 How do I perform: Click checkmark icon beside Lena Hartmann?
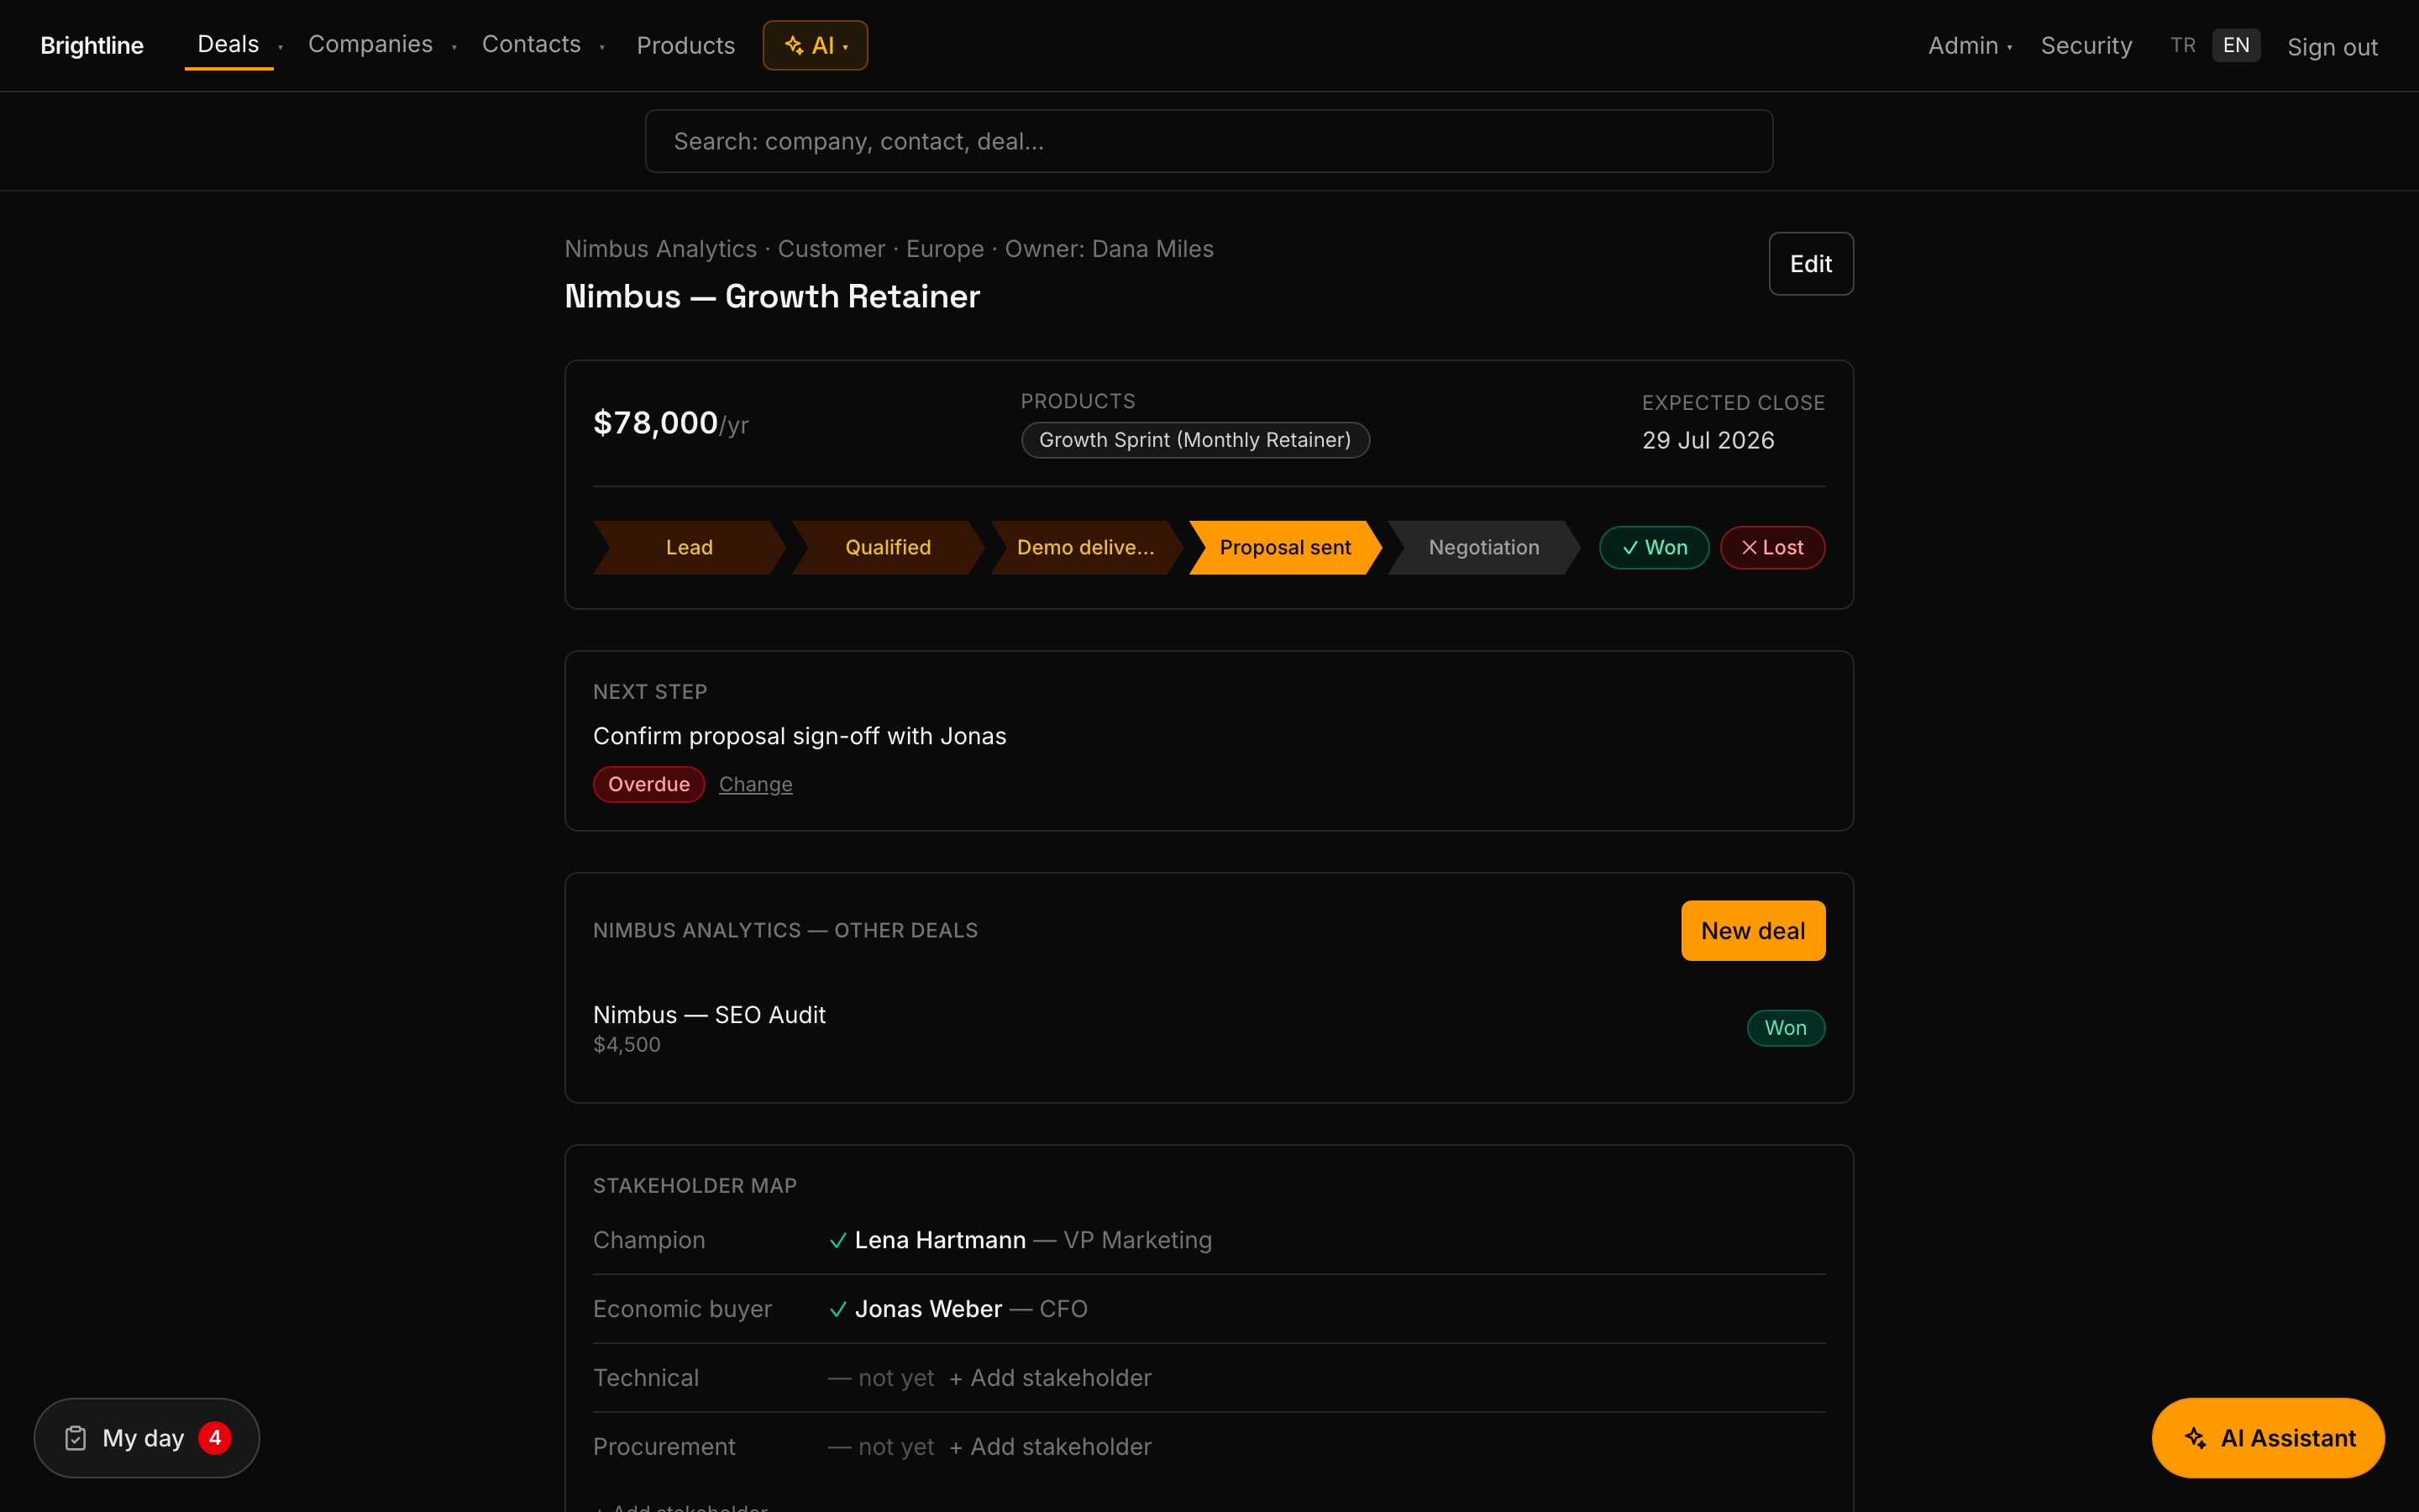[837, 1240]
